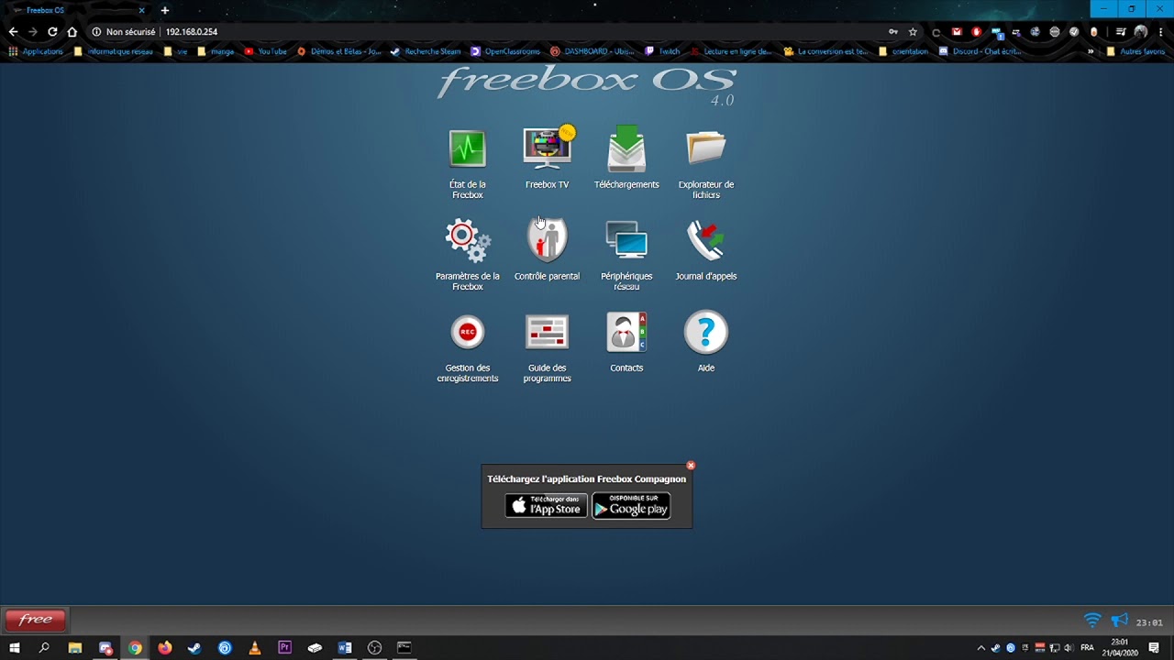The image size is (1174, 660).
Task: Click the megaphone notifications icon
Action: pos(1120,621)
